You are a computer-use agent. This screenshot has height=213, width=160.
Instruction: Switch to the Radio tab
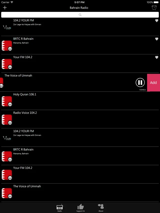pyautogui.click(x=60, y=208)
